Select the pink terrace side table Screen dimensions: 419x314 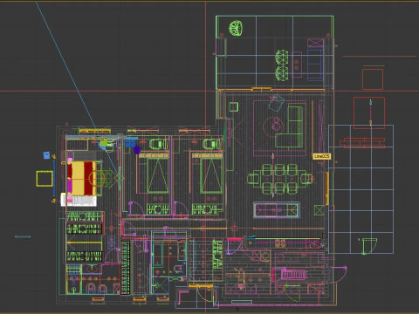click(x=297, y=65)
